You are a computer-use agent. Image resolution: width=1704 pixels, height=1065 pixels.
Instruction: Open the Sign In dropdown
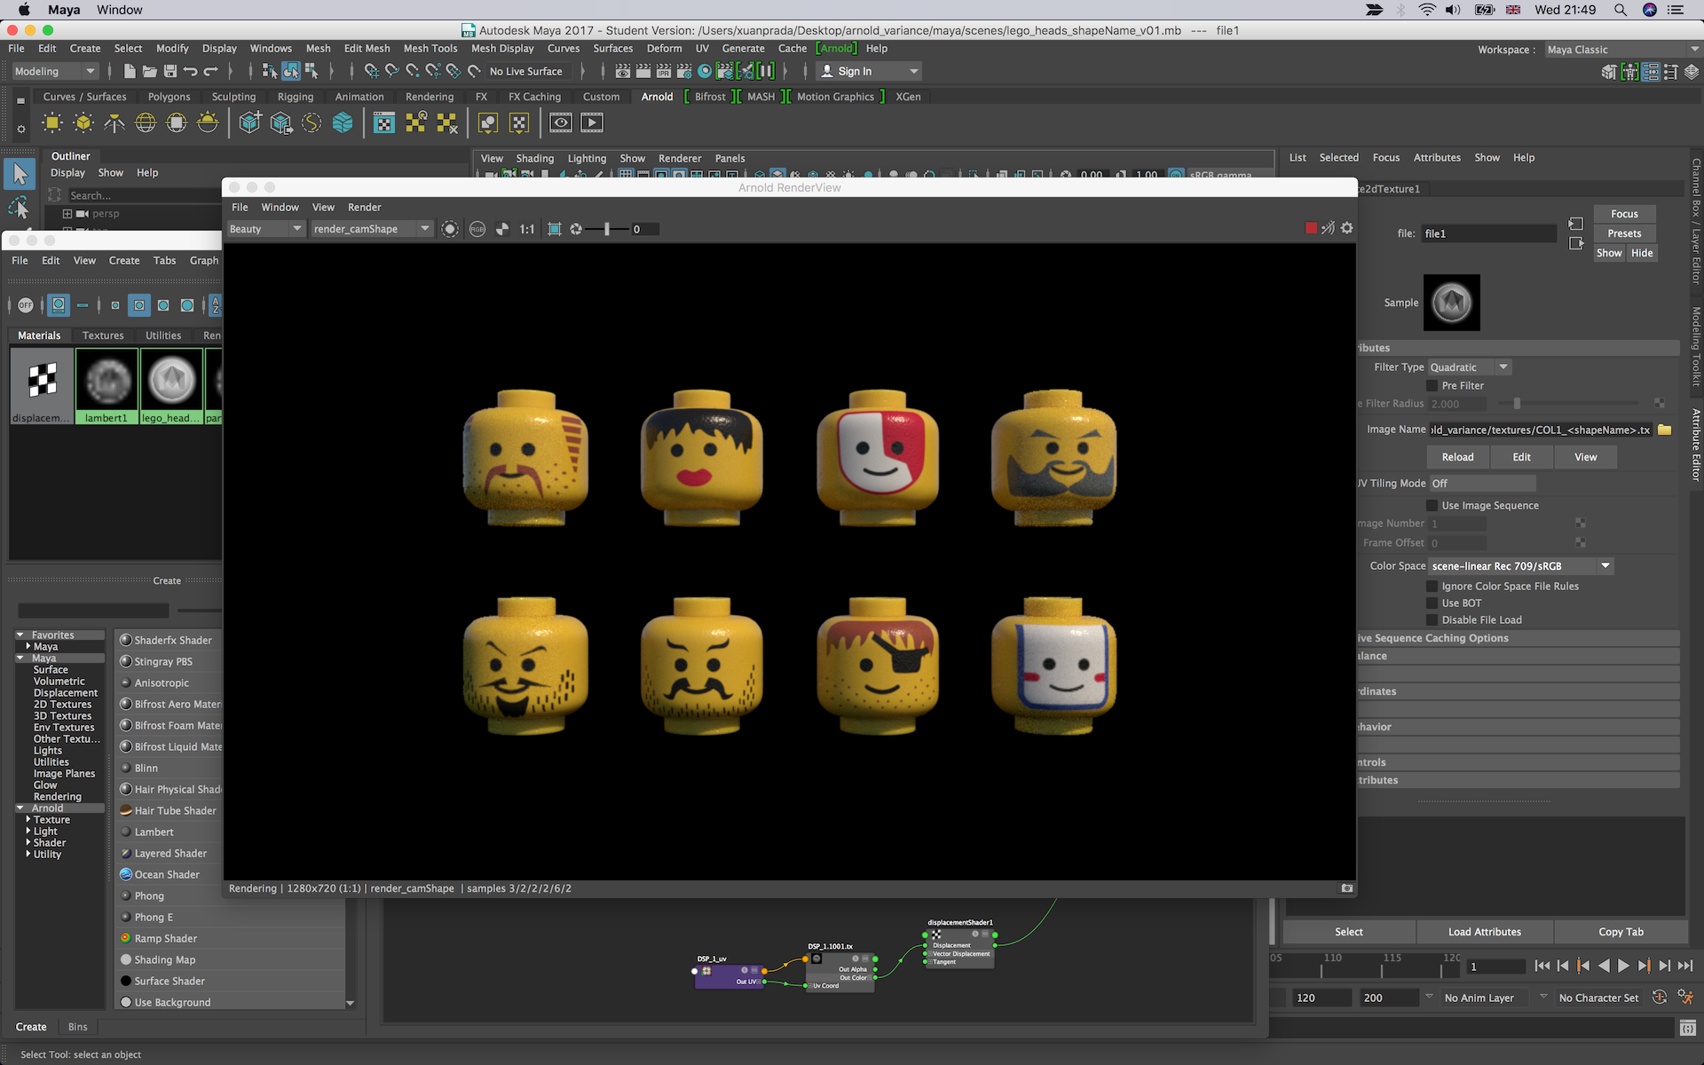pos(868,71)
